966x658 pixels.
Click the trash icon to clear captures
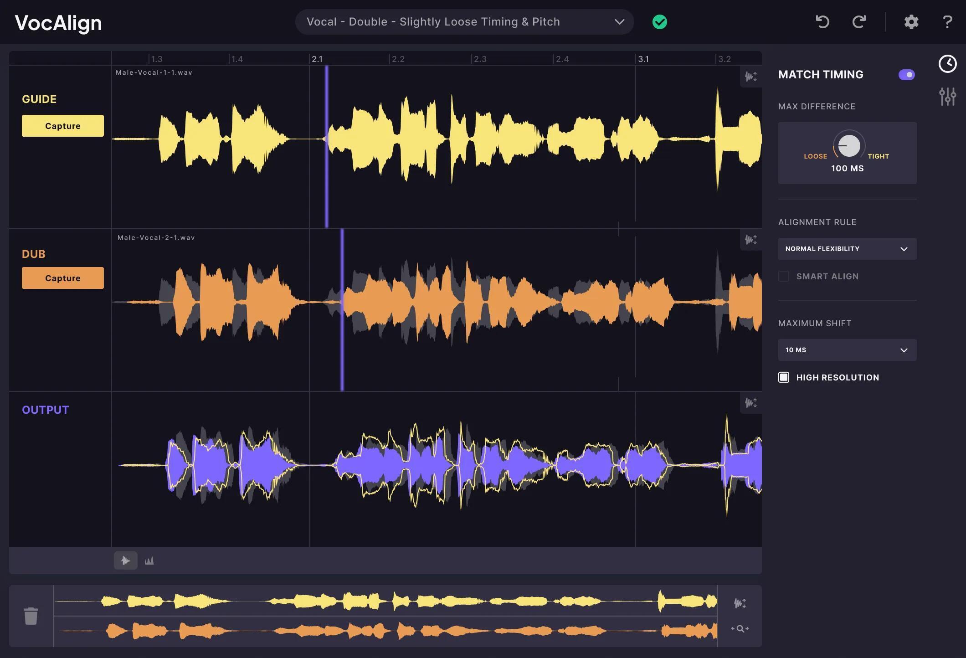(31, 615)
